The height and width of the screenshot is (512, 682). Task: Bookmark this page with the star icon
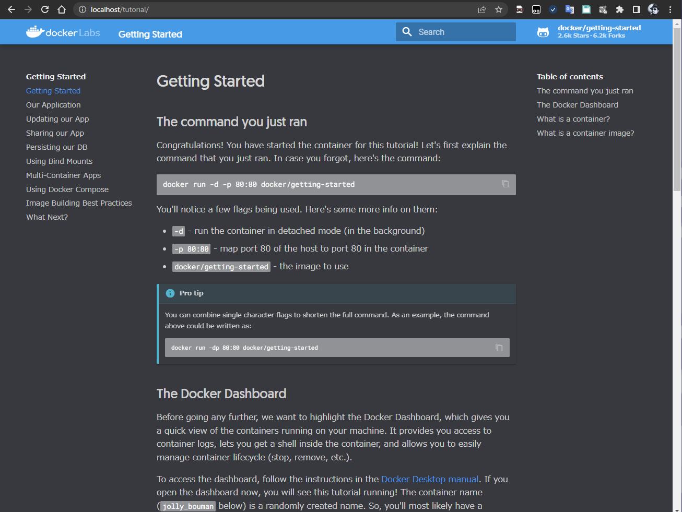click(499, 9)
